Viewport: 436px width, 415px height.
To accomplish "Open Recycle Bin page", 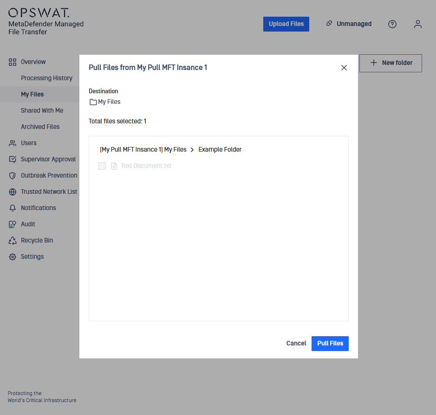I will coord(37,240).
